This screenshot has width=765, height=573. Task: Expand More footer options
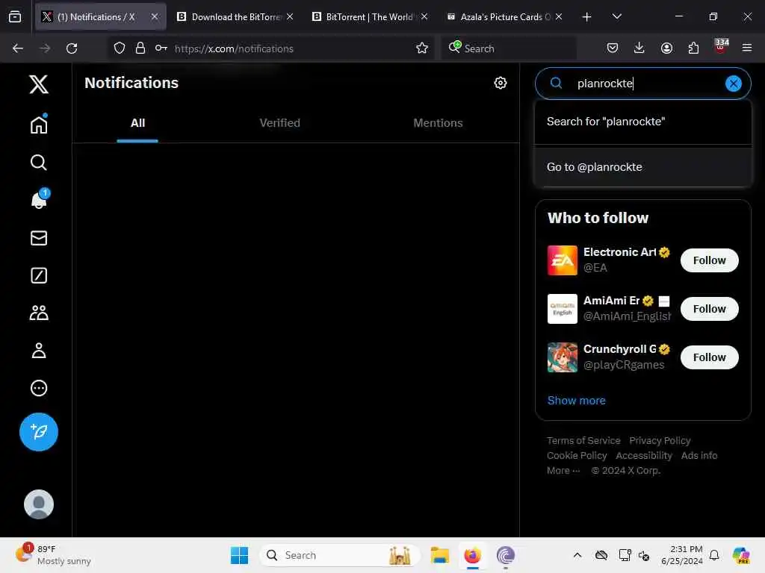tap(563, 471)
